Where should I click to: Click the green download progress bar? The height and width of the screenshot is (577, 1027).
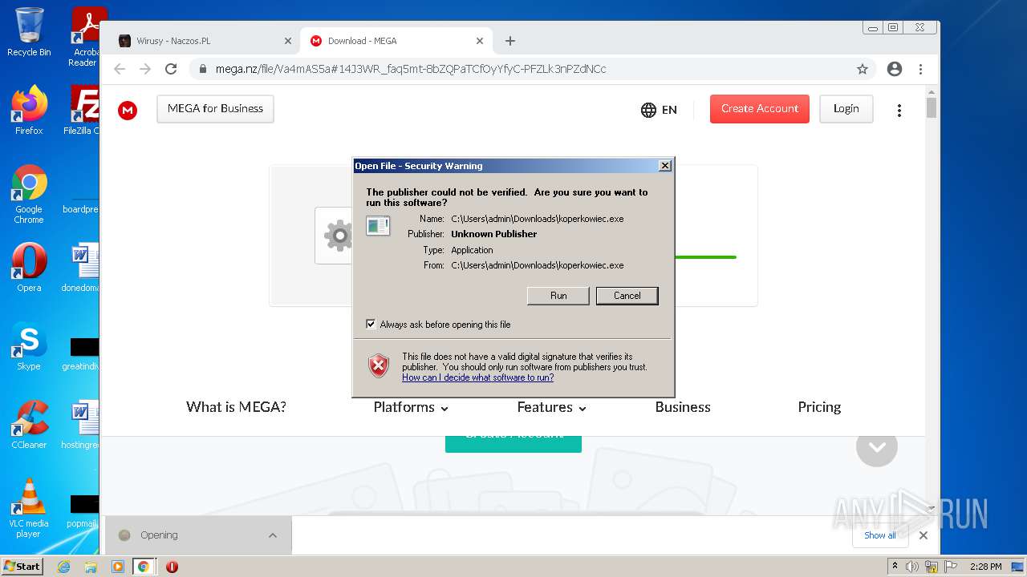(705, 257)
